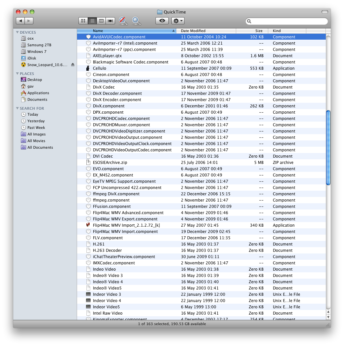Select the AvidAVUICodec.component row
This screenshot has height=346, width=344.
point(201,37)
